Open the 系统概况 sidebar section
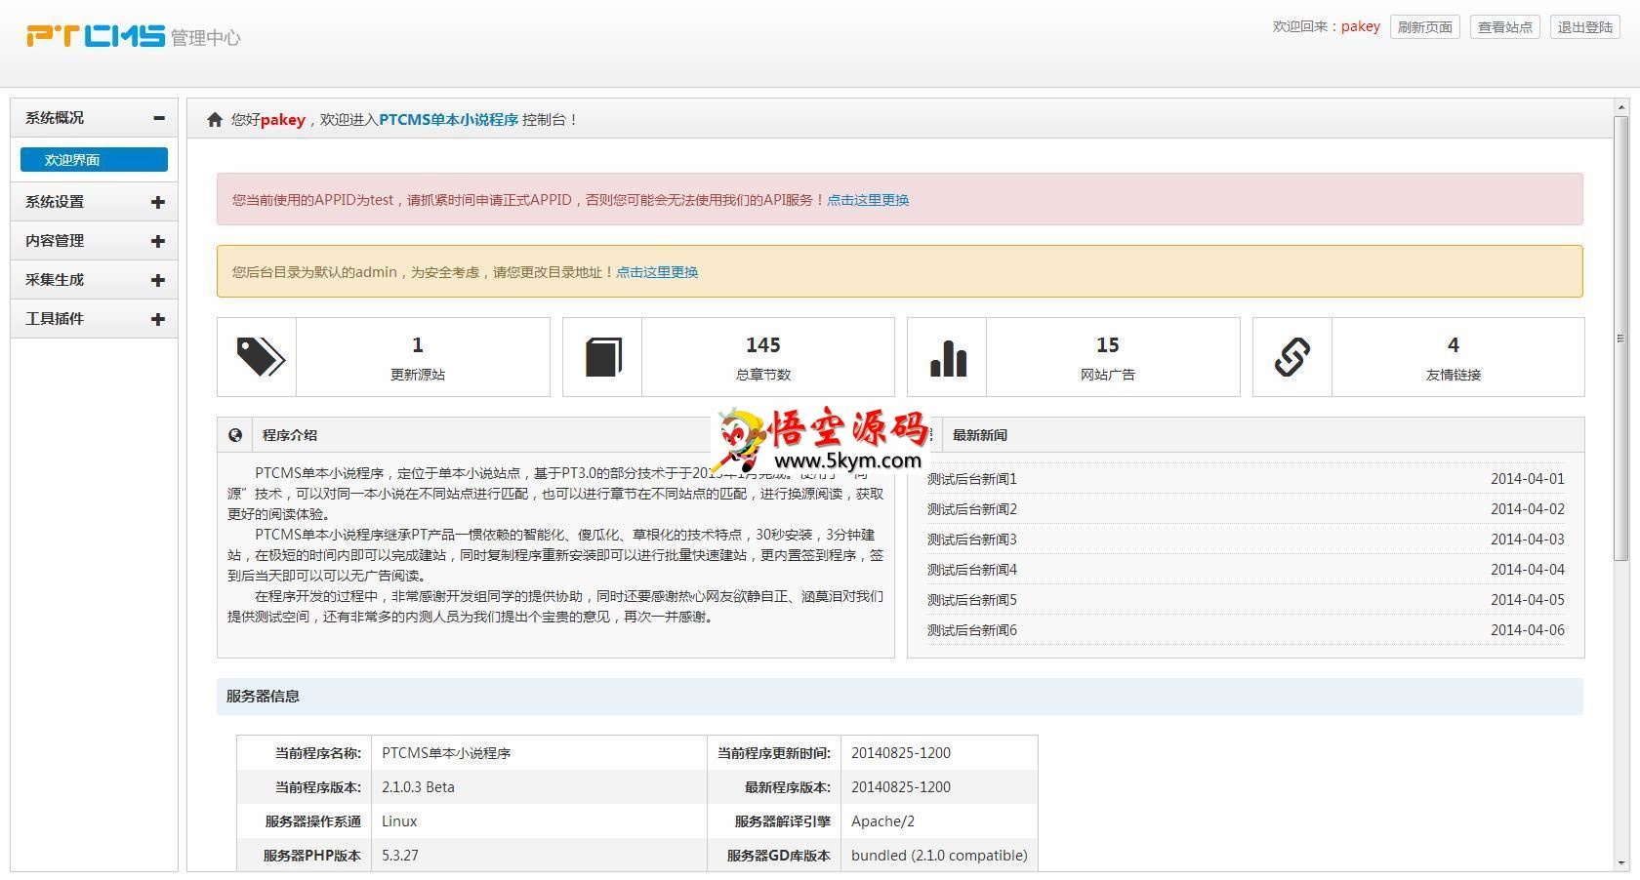The image size is (1640, 880). 94,118
